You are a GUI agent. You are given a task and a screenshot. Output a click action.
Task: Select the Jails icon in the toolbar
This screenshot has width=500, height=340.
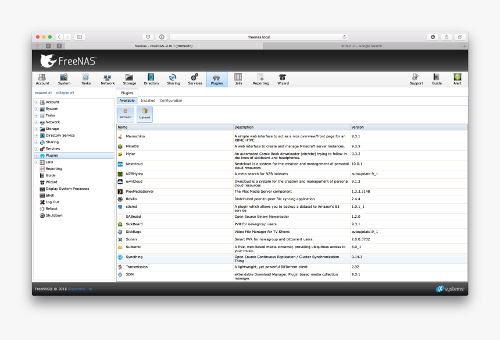(x=238, y=79)
